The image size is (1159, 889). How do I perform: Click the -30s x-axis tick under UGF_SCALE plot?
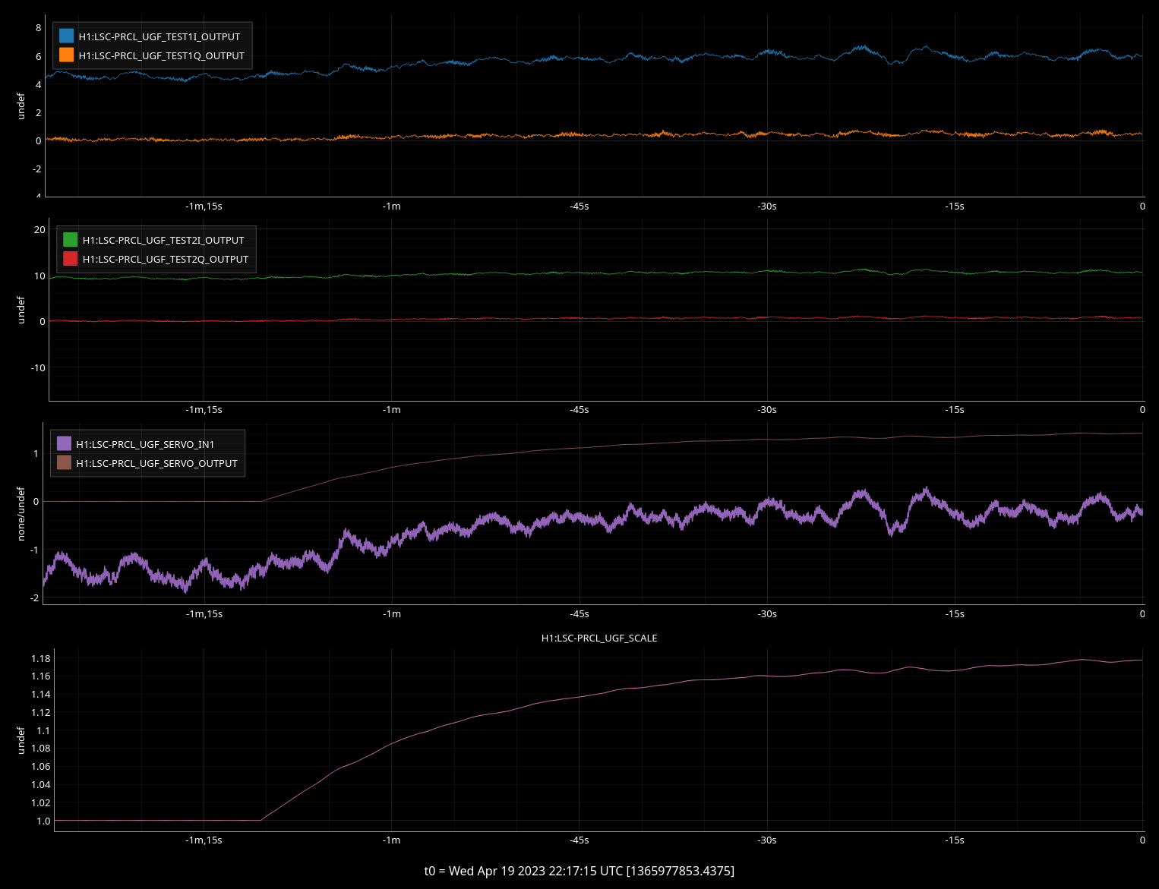(x=767, y=840)
